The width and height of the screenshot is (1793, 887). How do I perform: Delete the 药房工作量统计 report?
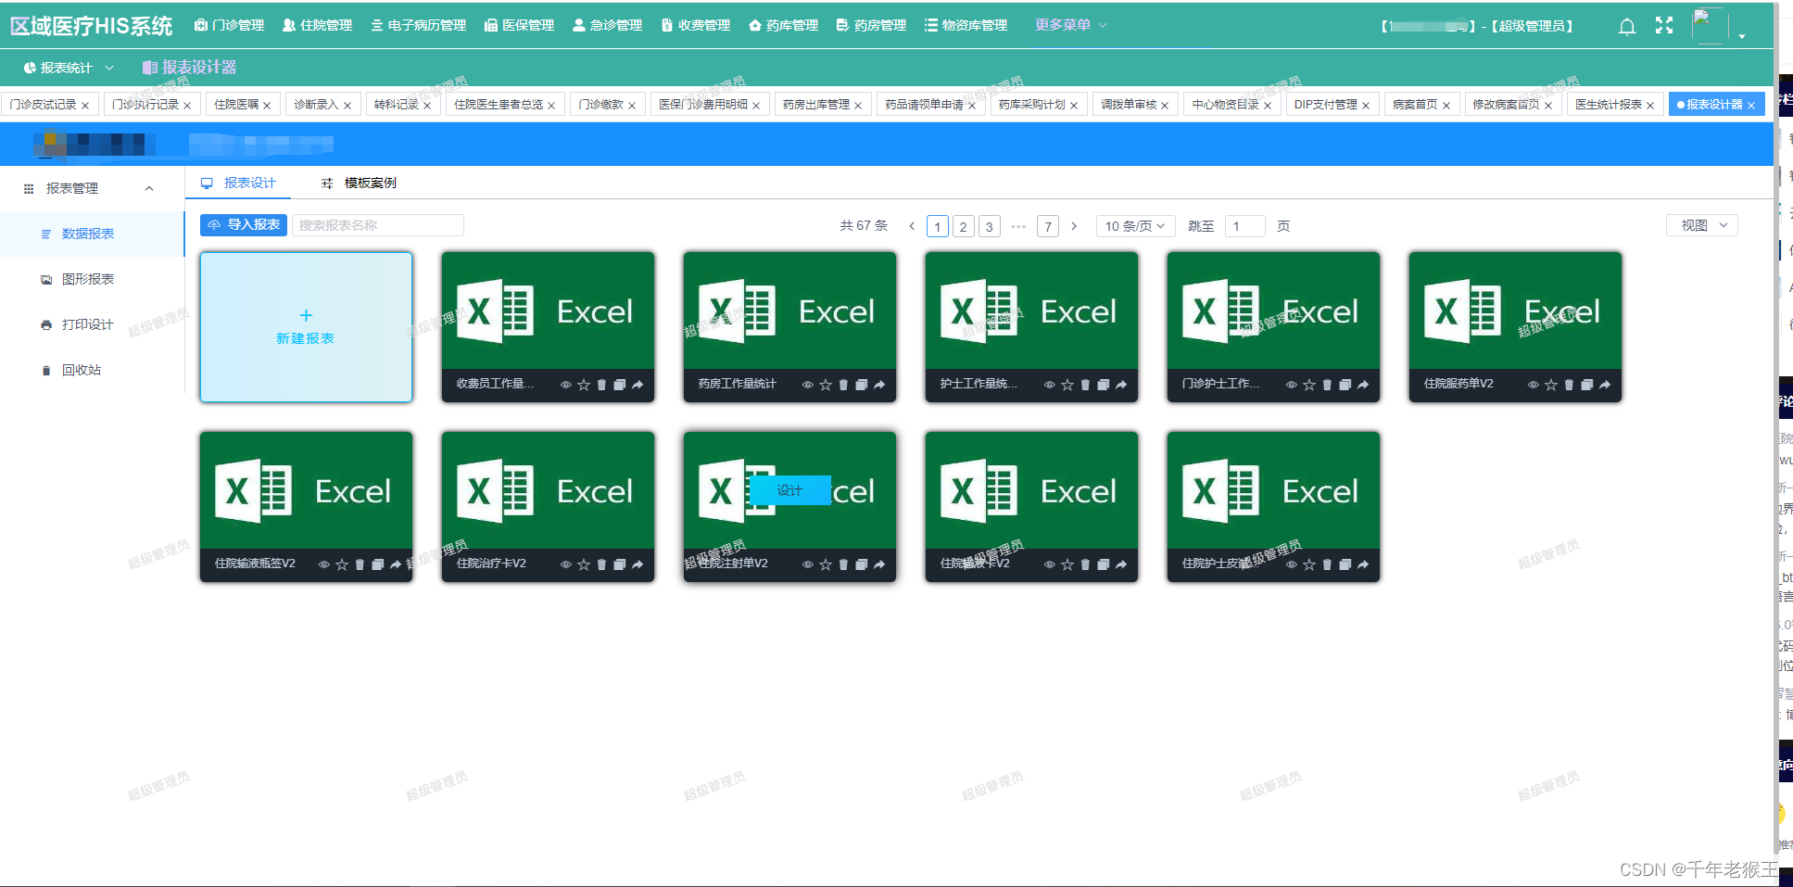click(843, 385)
